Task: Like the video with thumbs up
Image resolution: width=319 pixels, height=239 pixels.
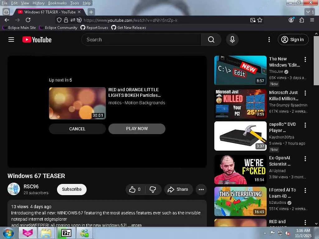Action: (x=135, y=190)
